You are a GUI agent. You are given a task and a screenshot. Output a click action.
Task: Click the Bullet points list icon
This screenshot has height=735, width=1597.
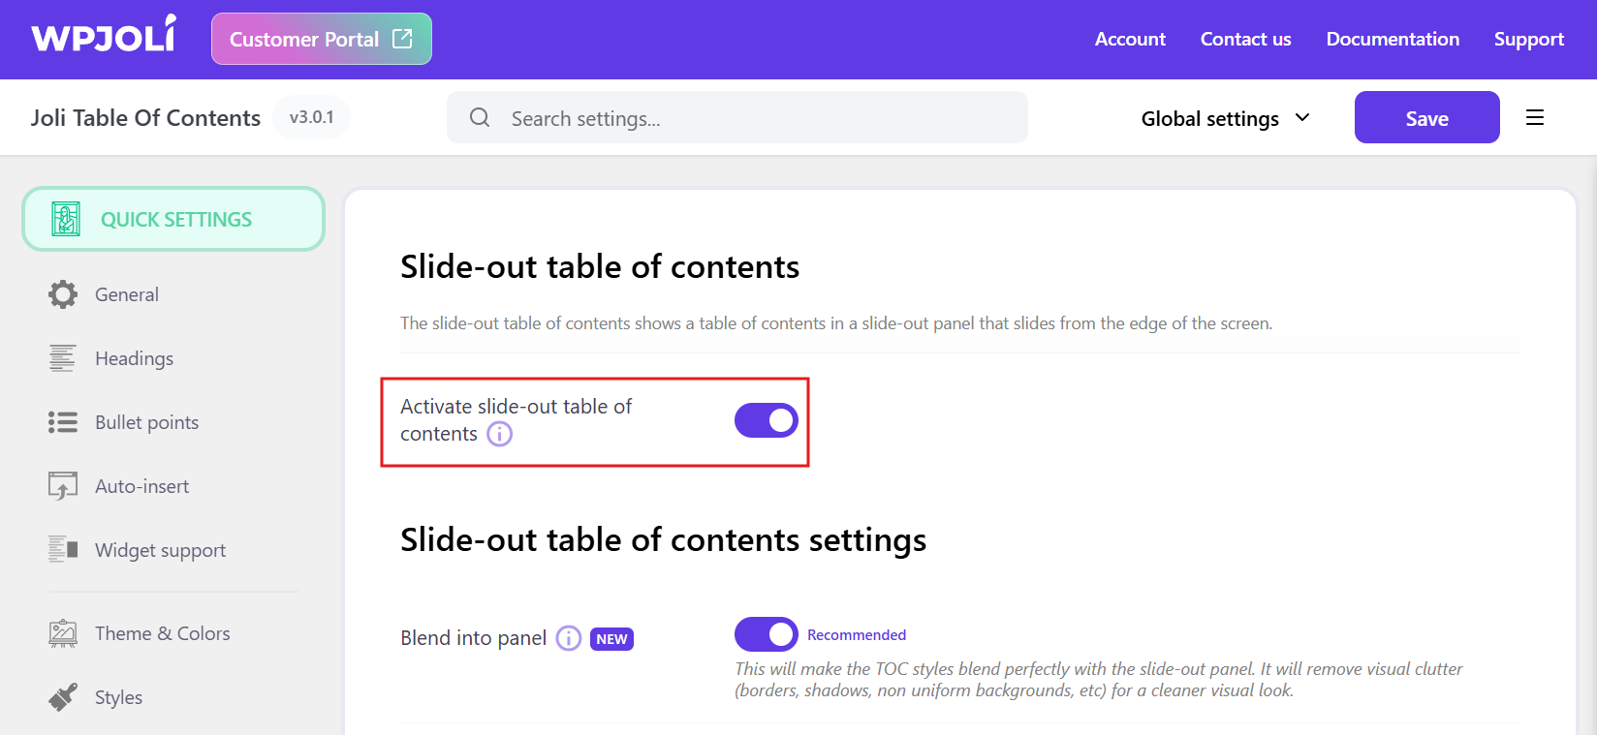click(63, 422)
